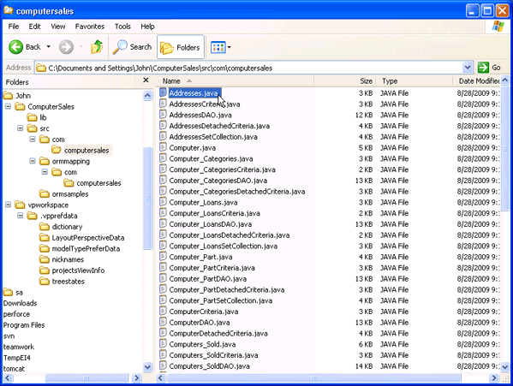513x386 pixels.
Task: Select the nicknames folder icon
Action: click(x=45, y=259)
